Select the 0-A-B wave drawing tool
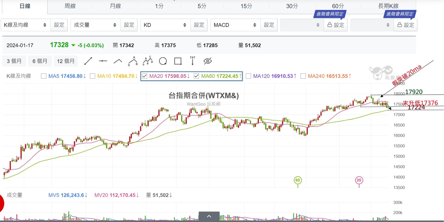The width and height of the screenshot is (444, 222). click(x=133, y=61)
